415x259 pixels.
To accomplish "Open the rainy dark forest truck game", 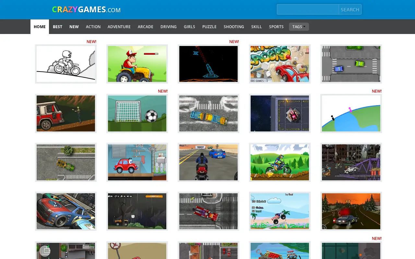I will (137, 211).
